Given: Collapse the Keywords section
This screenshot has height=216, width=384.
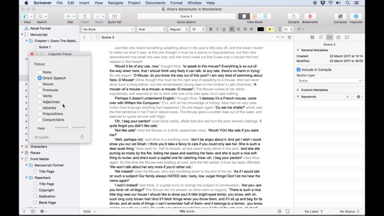Looking at the screenshot, I should tap(298, 97).
